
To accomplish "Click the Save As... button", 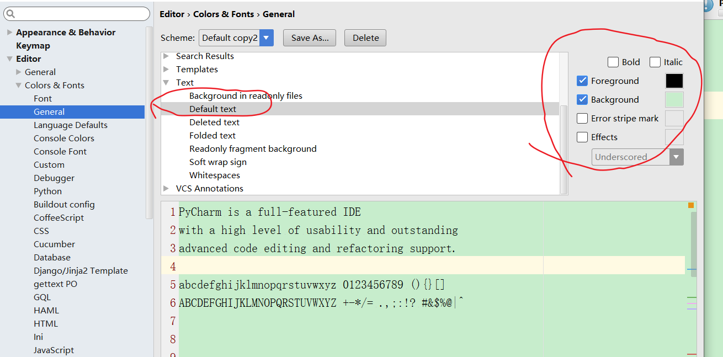I will point(309,38).
